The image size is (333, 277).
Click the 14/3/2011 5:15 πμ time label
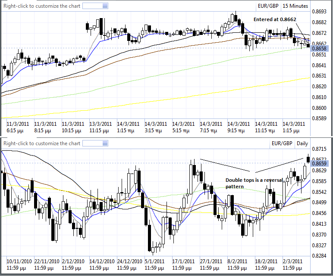tap(183, 127)
